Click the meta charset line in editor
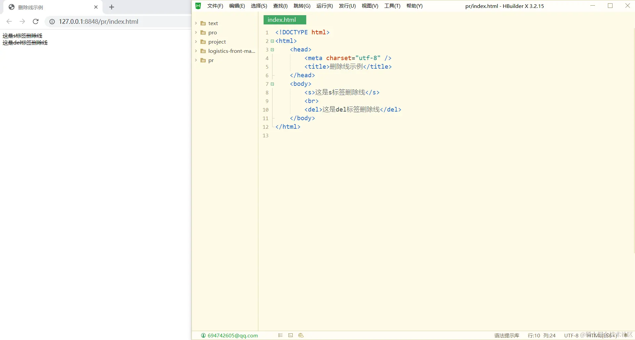Image resolution: width=635 pixels, height=340 pixels. (x=348, y=58)
